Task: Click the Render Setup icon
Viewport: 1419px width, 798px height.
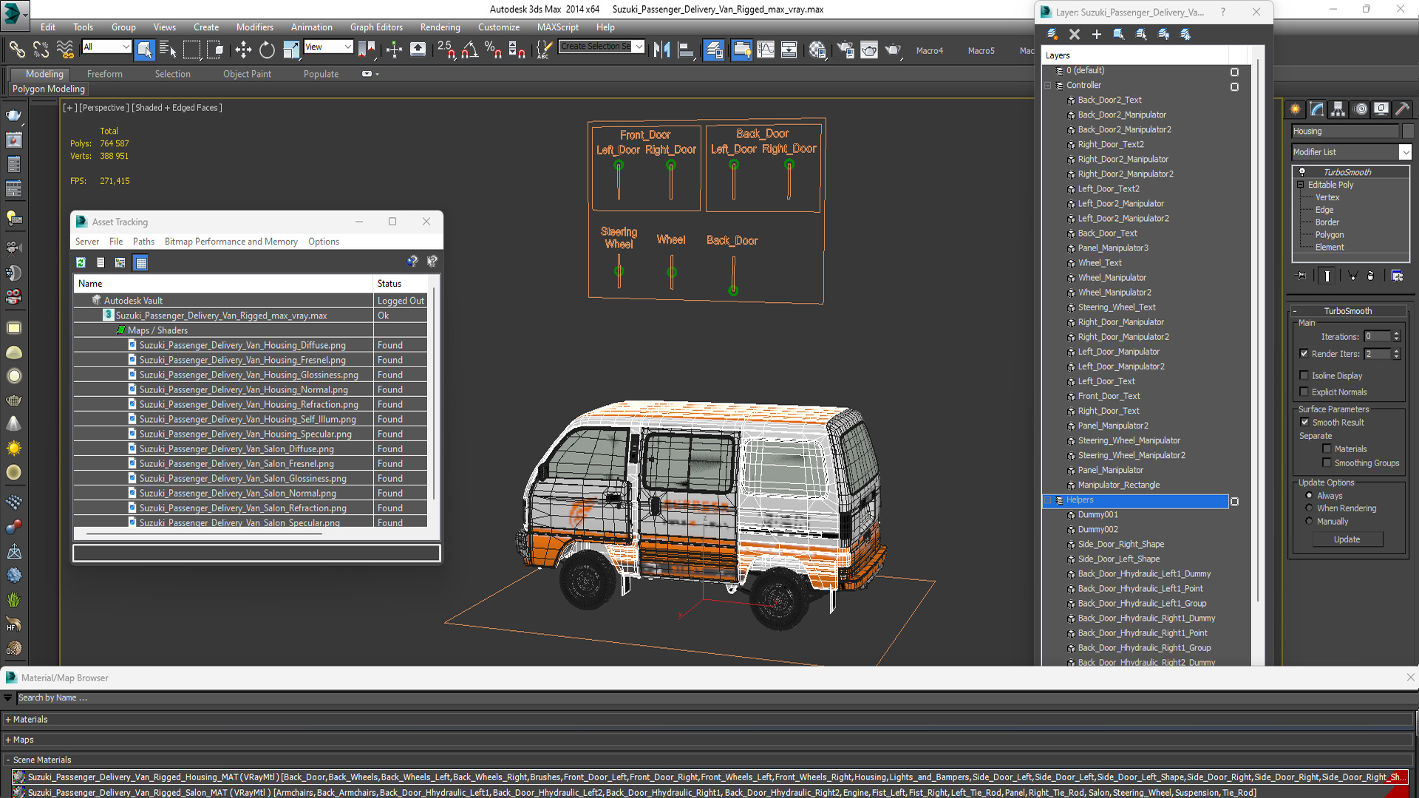Action: [x=845, y=50]
